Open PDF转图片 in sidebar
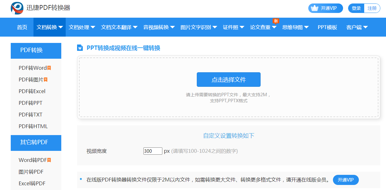This screenshot has height=190, width=386. coord(31,80)
